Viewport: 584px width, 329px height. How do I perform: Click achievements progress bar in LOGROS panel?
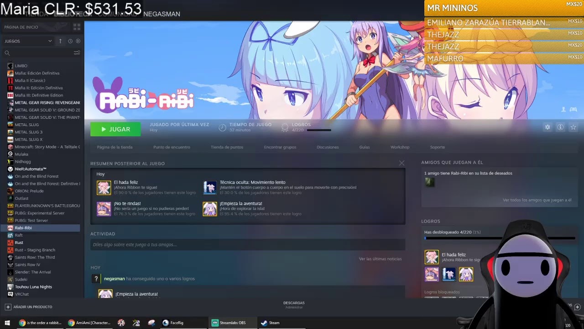(500, 238)
